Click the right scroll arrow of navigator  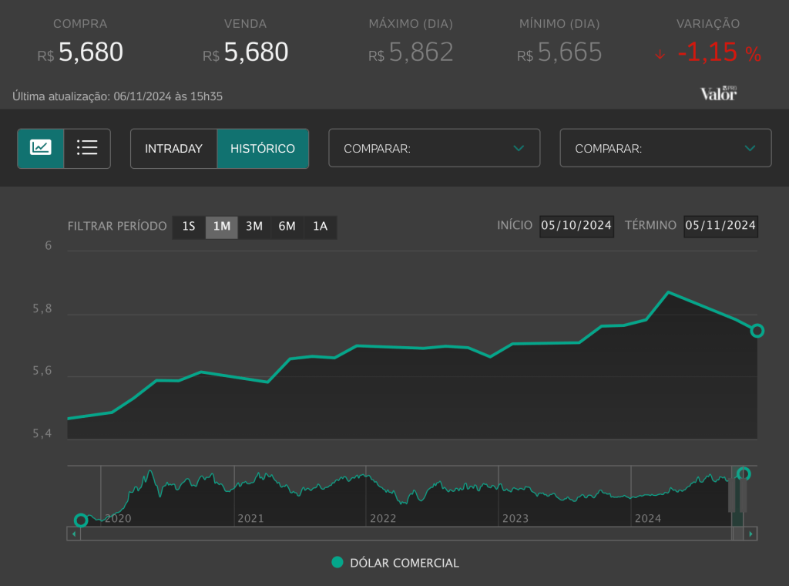tap(750, 534)
